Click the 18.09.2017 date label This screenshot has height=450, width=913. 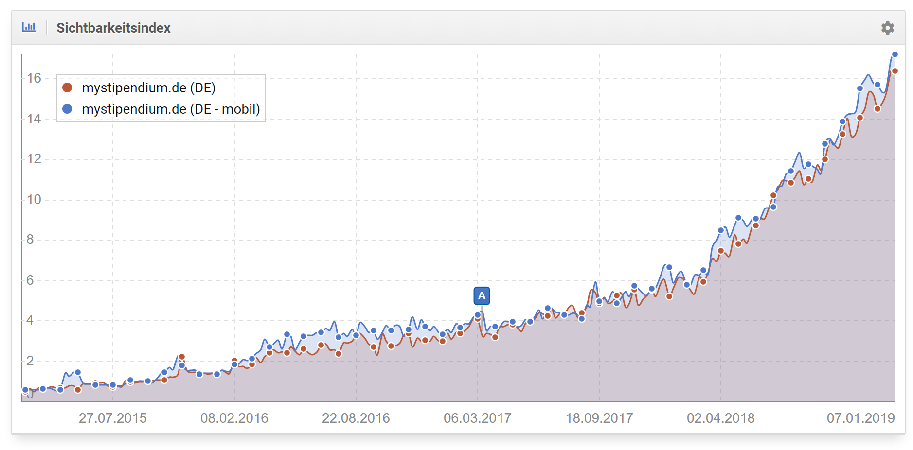pyautogui.click(x=599, y=418)
